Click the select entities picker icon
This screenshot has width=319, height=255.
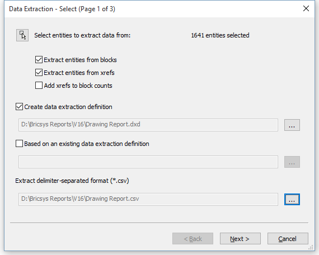(22, 35)
